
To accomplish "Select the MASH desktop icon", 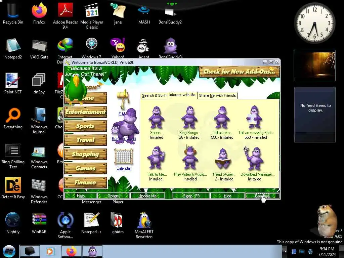I will tap(144, 14).
